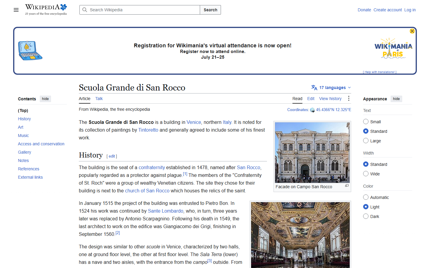Image resolution: width=430 pixels, height=268 pixels.
Task: Hide the Contents sidebar
Action: pos(45,99)
